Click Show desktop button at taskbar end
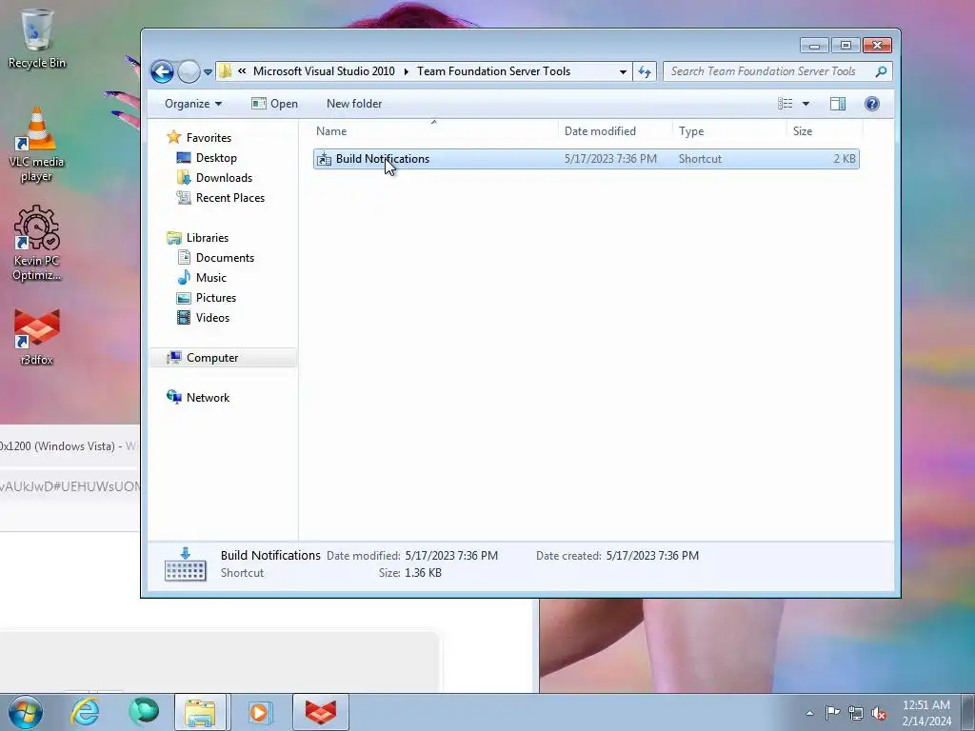The height and width of the screenshot is (731, 975). (968, 713)
